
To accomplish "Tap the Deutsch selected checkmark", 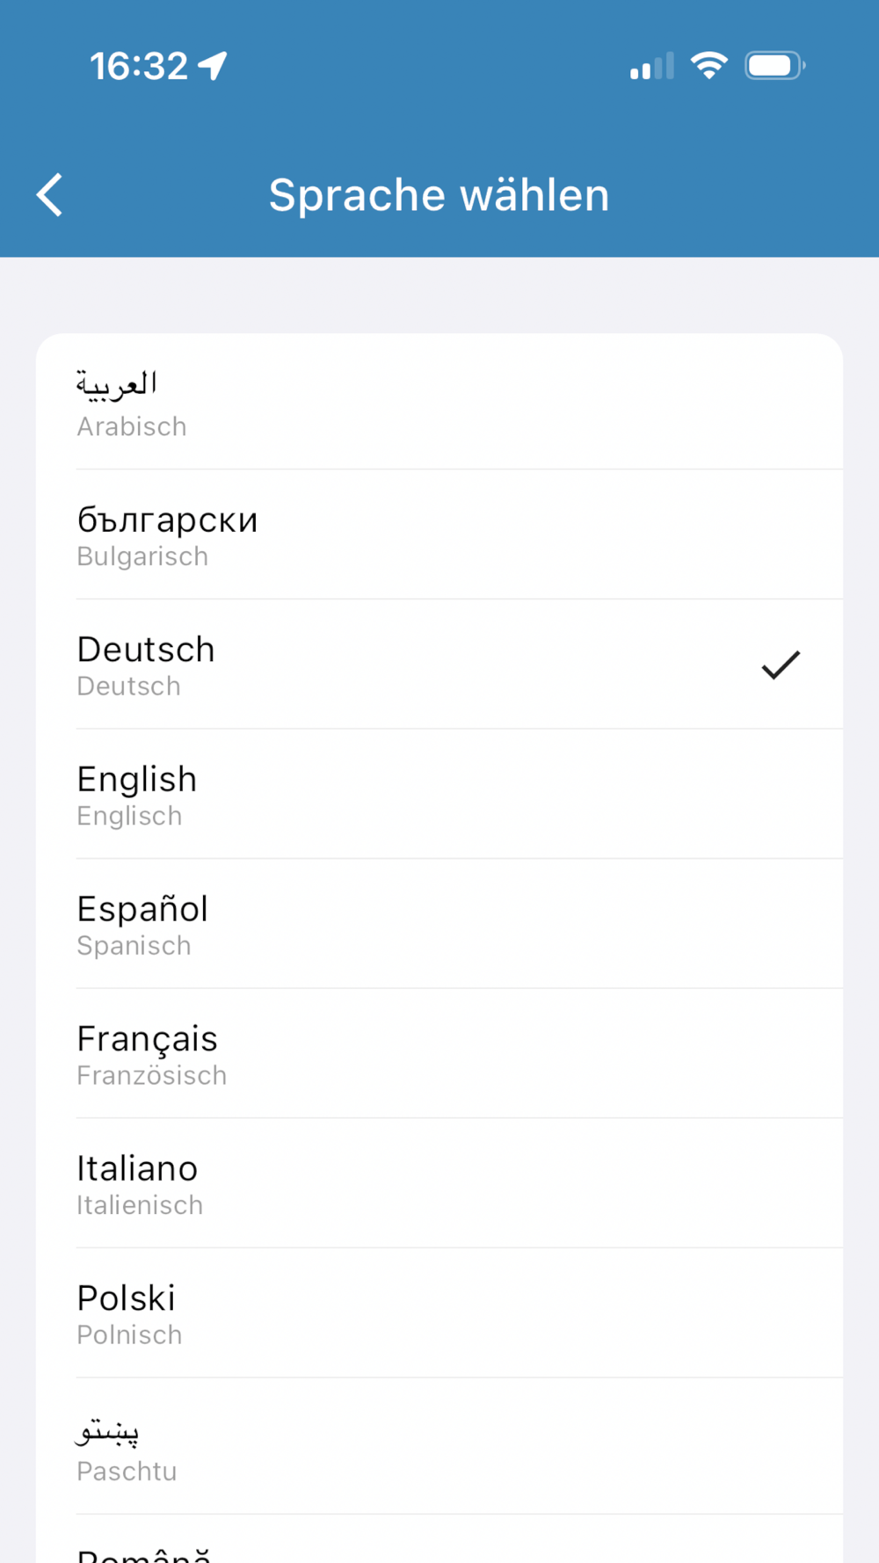I will point(781,665).
